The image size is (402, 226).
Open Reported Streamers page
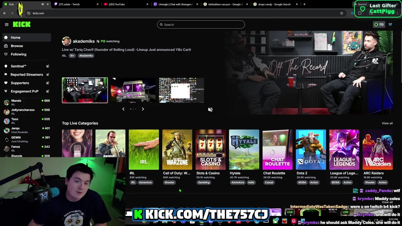(x=26, y=74)
